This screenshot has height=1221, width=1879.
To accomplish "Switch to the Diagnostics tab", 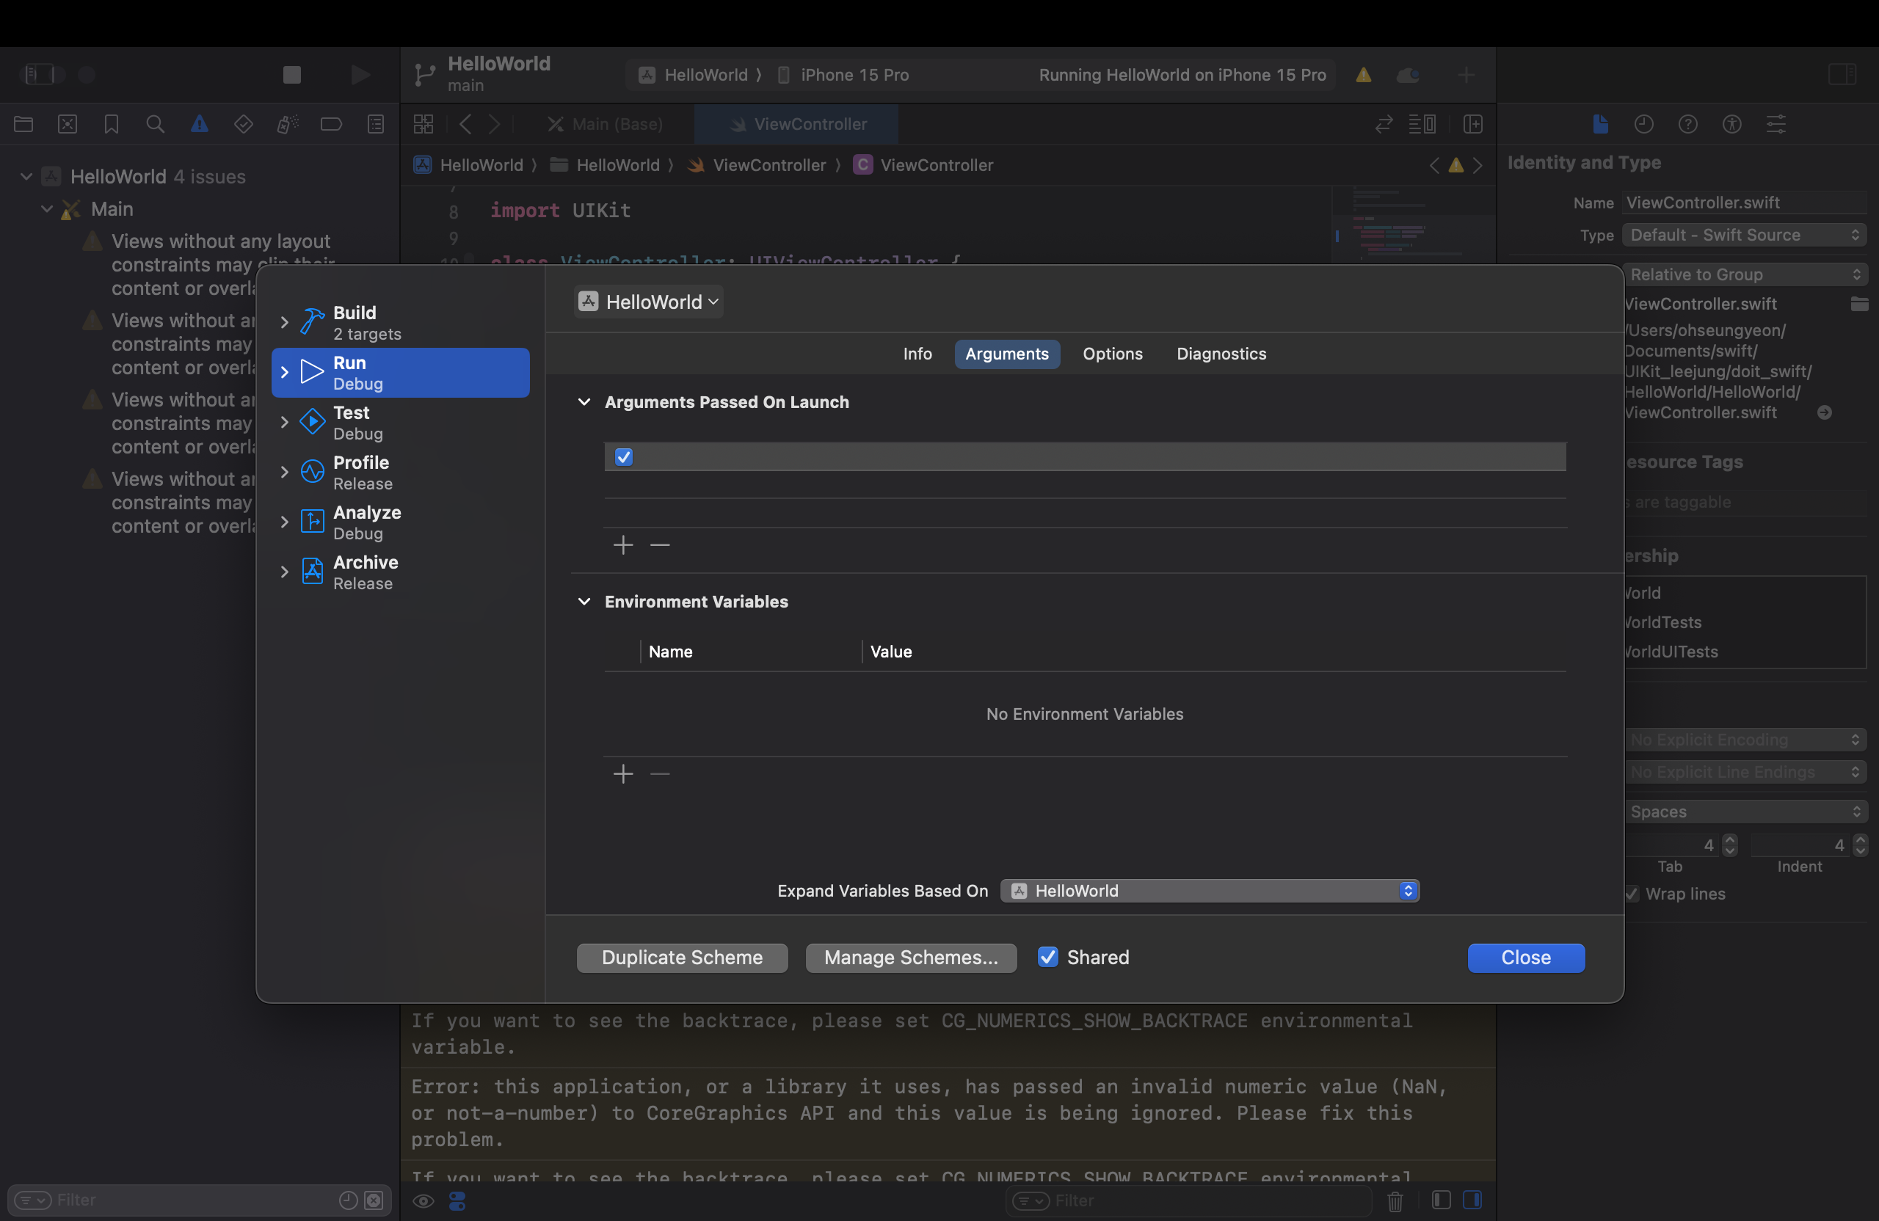I will 1221,354.
